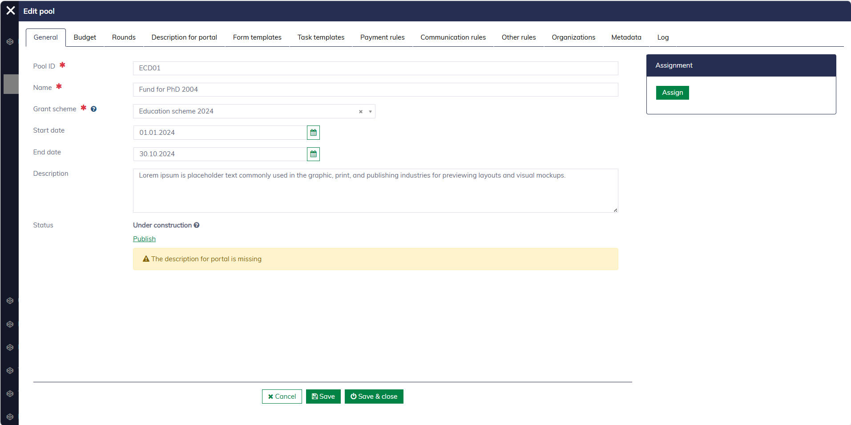Image resolution: width=851 pixels, height=425 pixels.
Task: Click the bottom sidebar cube icon
Action: pos(10,417)
